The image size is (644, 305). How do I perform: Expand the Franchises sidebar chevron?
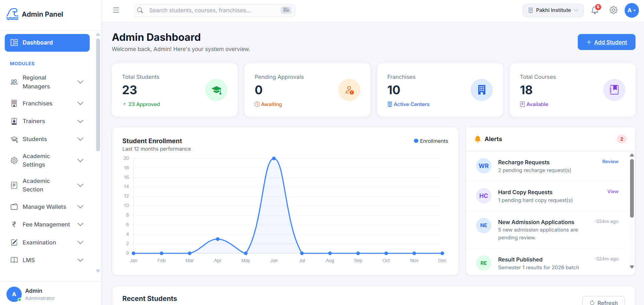click(x=81, y=103)
